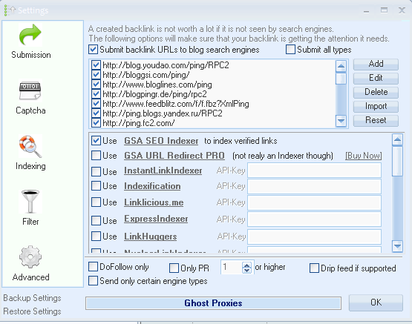Open the Submission settings section
This screenshot has height=324, width=412.
pyautogui.click(x=30, y=42)
